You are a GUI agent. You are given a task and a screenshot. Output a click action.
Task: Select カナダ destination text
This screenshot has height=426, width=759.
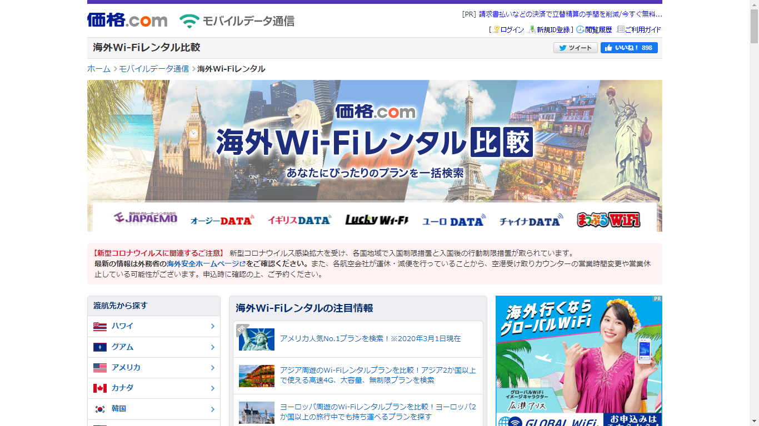[122, 388]
